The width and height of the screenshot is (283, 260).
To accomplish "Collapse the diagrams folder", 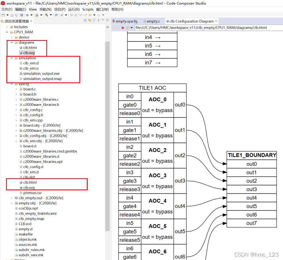I will coord(11,42).
